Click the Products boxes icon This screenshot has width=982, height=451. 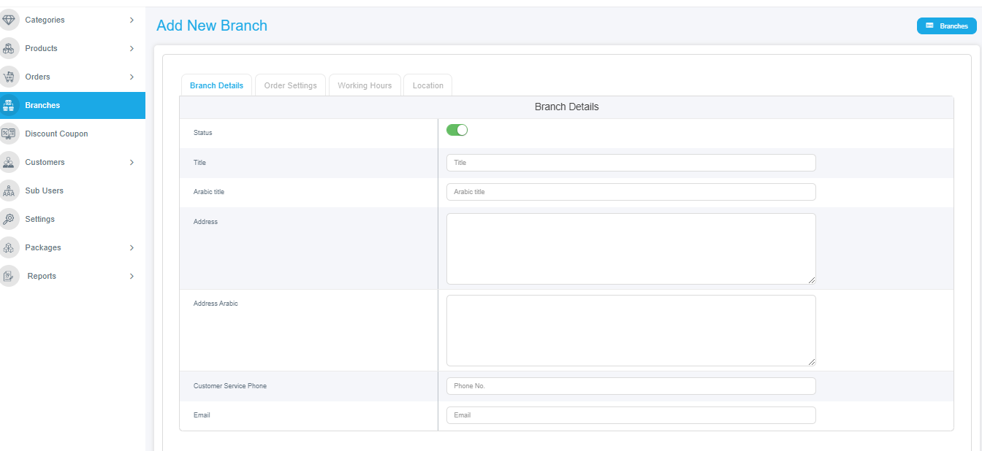click(x=9, y=48)
